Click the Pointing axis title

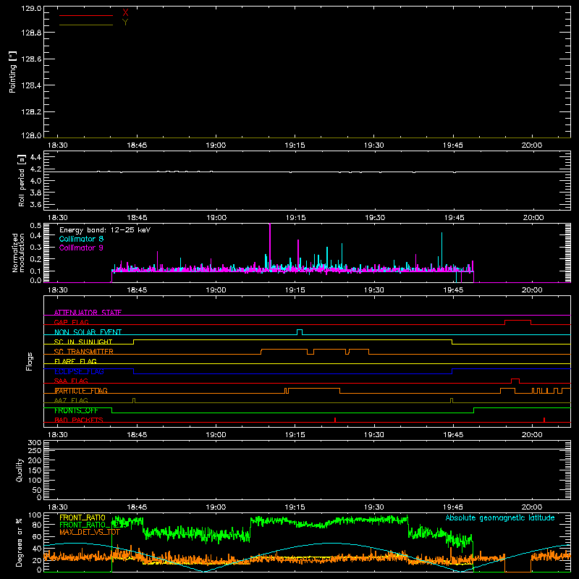(13, 72)
